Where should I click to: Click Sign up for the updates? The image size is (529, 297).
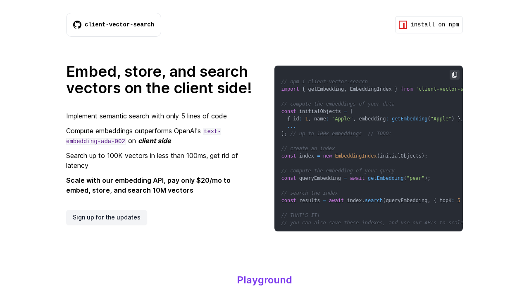(x=106, y=217)
